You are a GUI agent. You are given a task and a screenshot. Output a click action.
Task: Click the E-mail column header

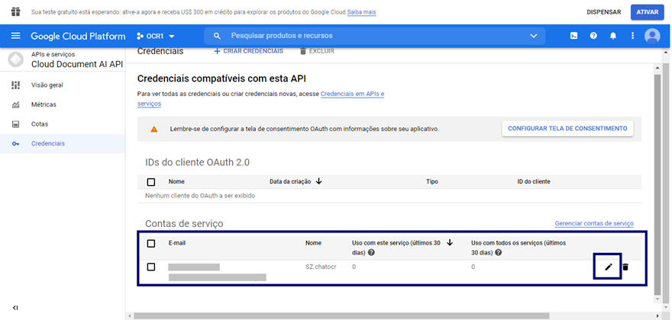pos(177,243)
